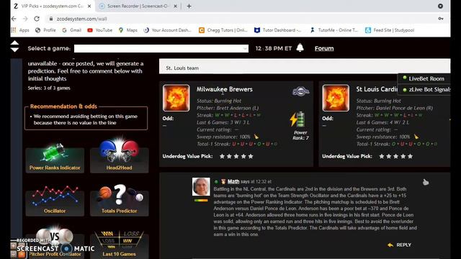This screenshot has height=259, width=461.
Task: Click the up/down arrows toggle icon
Action: (14, 46)
